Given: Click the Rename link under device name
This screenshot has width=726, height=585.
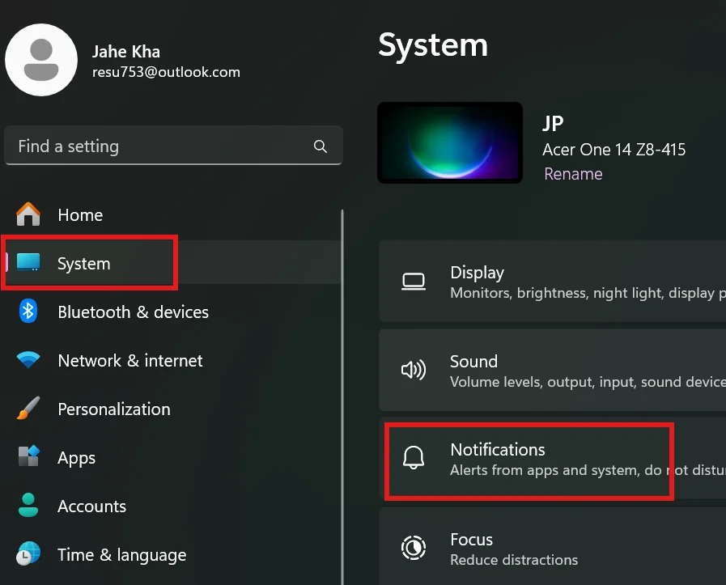Looking at the screenshot, I should coord(573,174).
